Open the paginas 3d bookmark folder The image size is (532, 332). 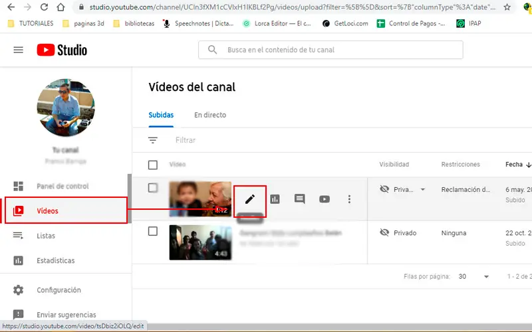84,23
